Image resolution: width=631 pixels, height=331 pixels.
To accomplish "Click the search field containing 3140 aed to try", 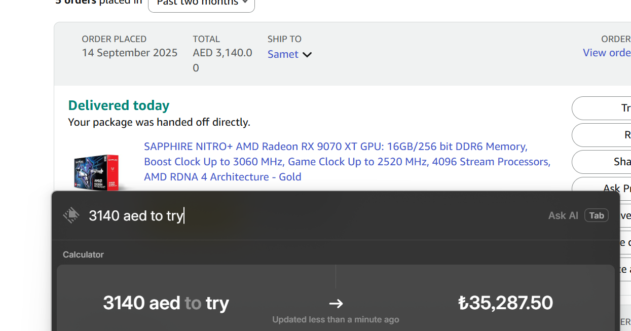I will [314, 215].
